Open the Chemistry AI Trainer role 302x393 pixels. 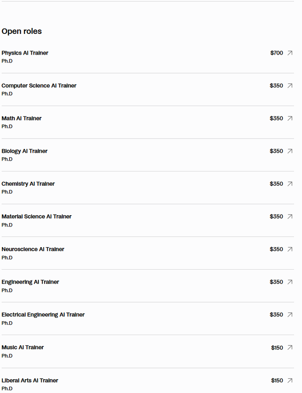(x=28, y=184)
